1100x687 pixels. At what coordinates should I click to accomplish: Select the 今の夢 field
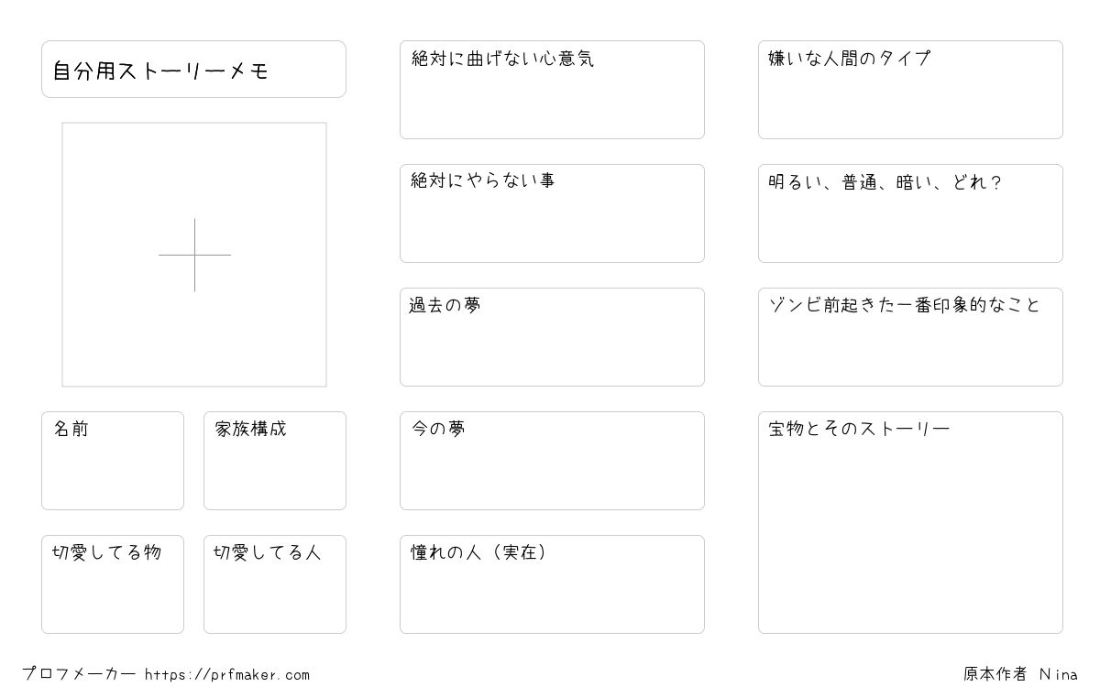tap(552, 461)
